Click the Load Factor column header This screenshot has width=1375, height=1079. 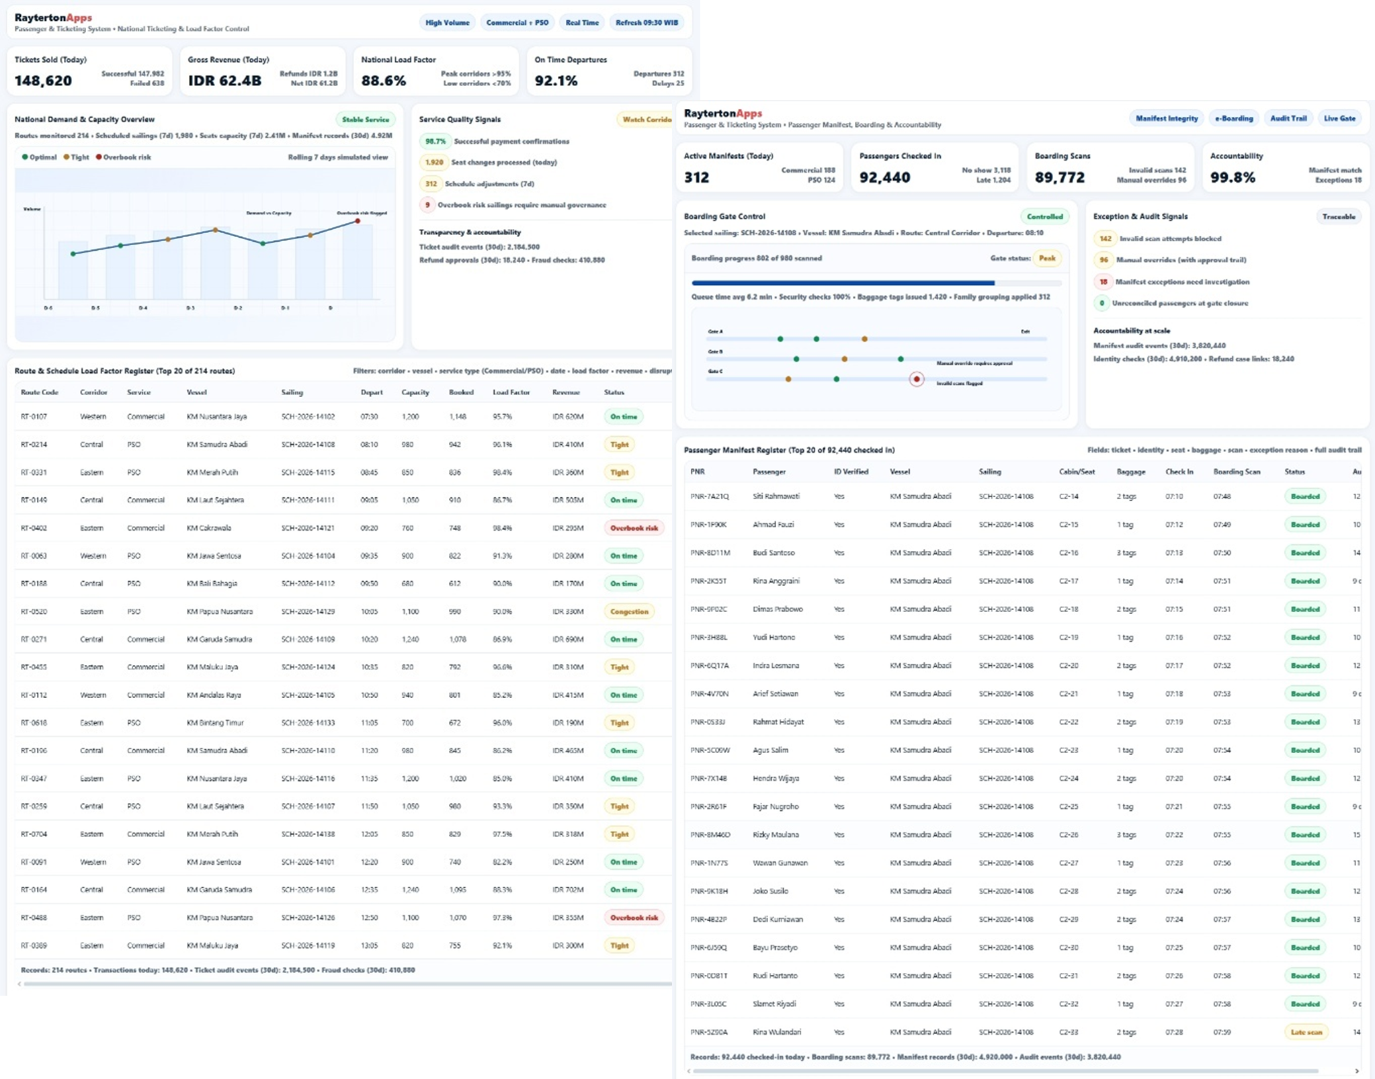[x=511, y=392]
